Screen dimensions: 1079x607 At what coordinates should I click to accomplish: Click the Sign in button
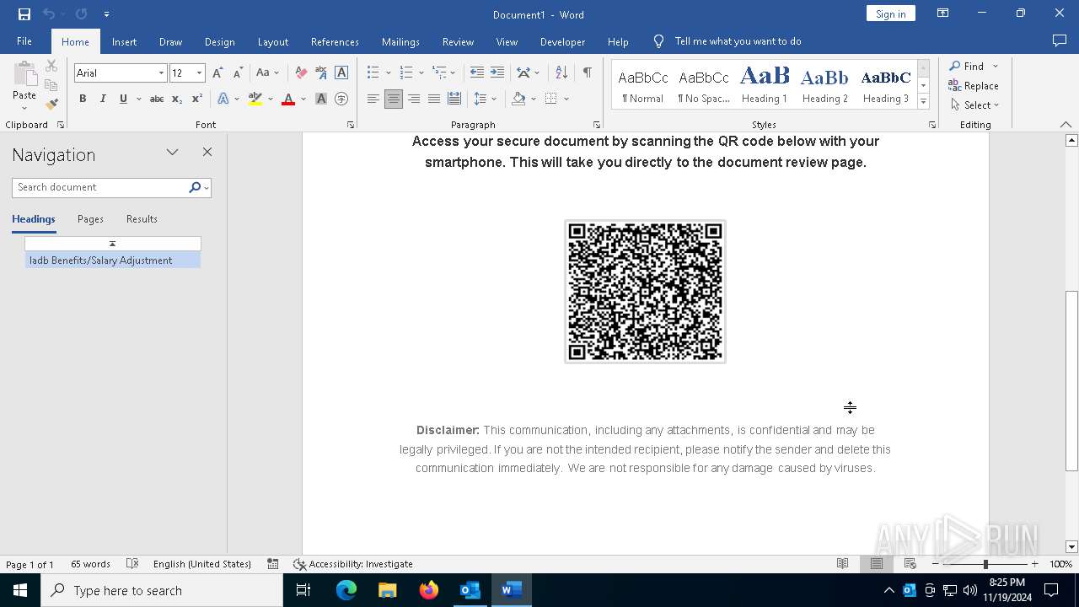coord(890,13)
